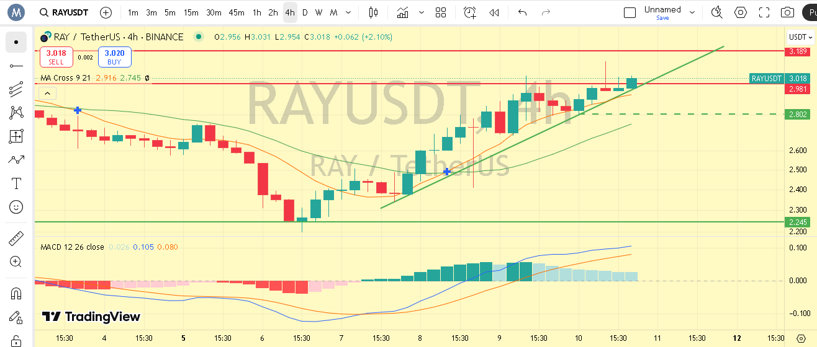Open the TradingView user menu avatar
817x347 pixels.
16,12
